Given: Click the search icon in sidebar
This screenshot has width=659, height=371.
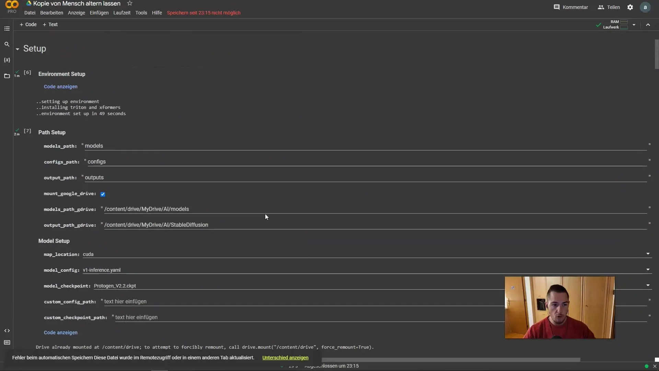Looking at the screenshot, I should [x=7, y=44].
